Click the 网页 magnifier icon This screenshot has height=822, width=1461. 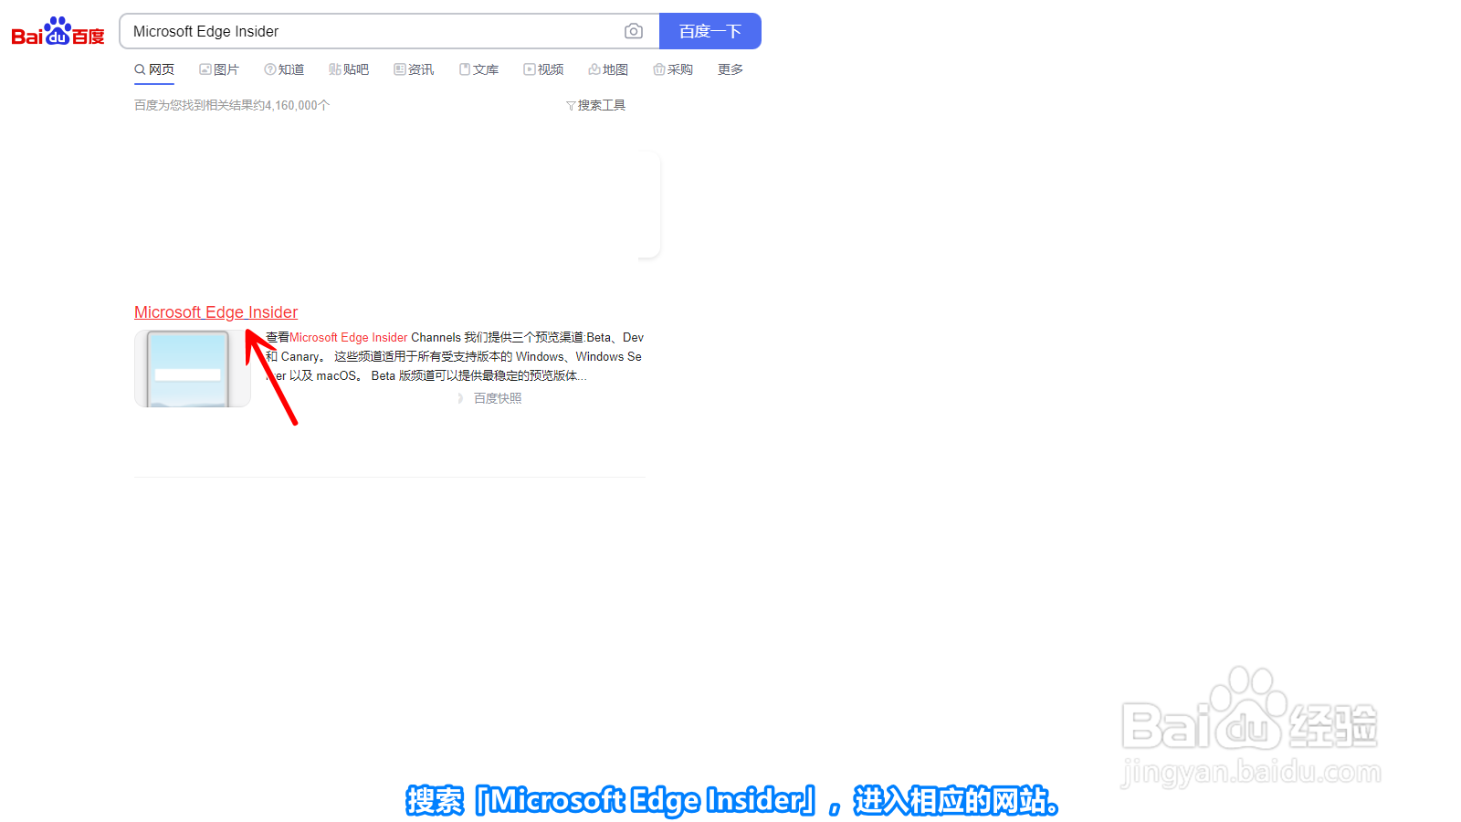141,69
